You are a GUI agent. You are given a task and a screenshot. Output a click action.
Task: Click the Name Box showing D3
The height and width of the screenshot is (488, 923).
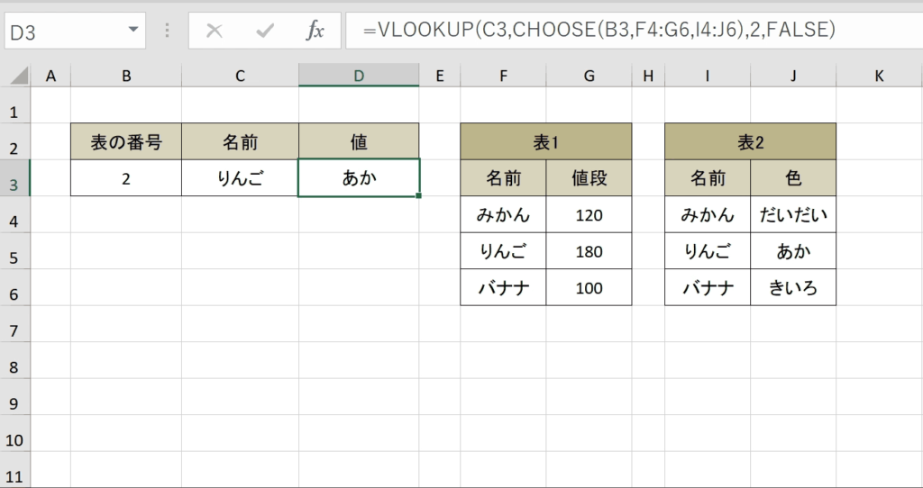click(x=75, y=31)
